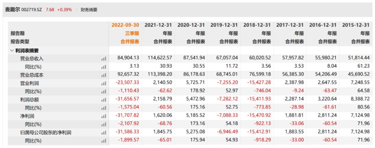The image size is (375, 148).
Task: Select the 2021-12-31 column header
Action: pos(158,25)
